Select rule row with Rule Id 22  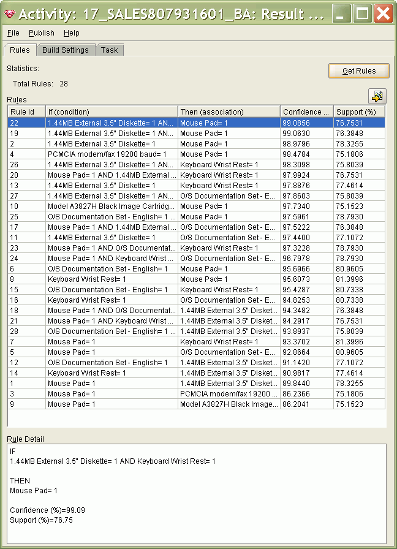click(x=196, y=123)
